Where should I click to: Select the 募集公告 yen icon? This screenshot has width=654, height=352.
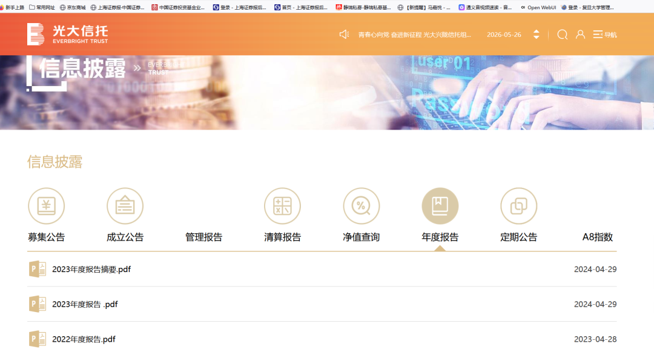click(46, 206)
